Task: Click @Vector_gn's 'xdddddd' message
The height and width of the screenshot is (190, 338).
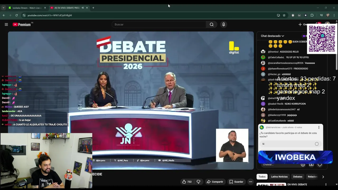Action: (x=286, y=74)
